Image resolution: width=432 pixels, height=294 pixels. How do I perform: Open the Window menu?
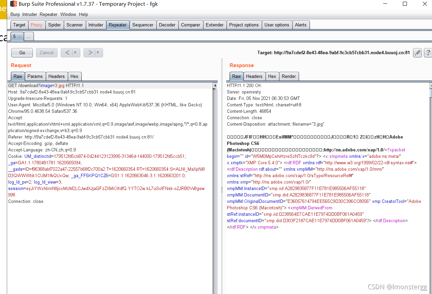[x=68, y=15]
